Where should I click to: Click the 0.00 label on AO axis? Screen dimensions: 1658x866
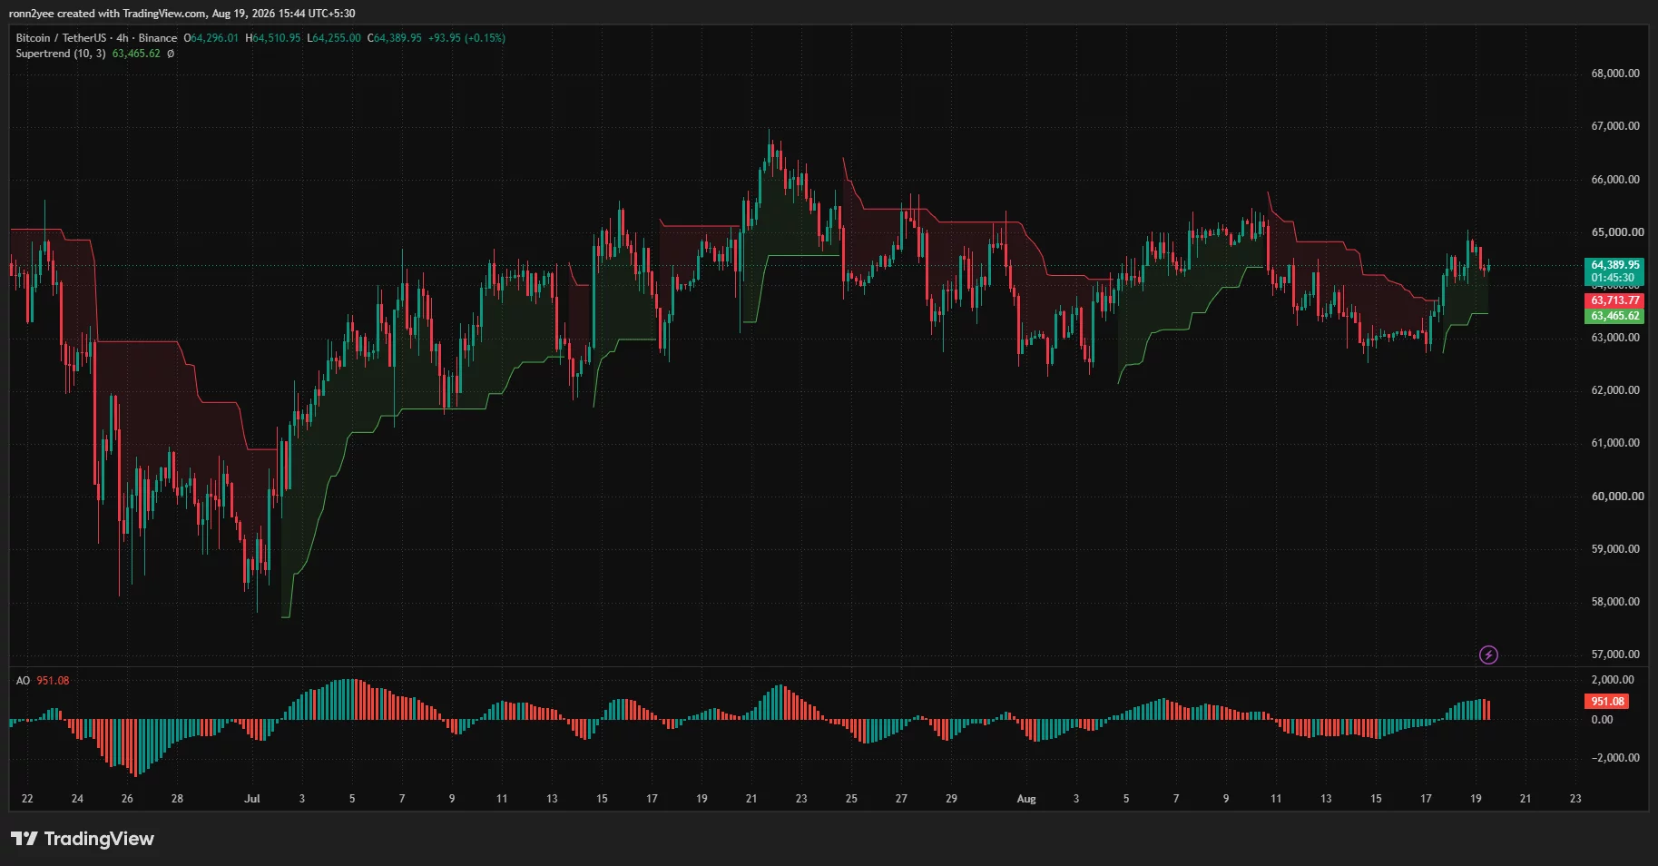[1603, 720]
